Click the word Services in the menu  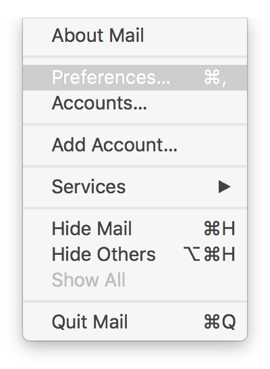[88, 187]
